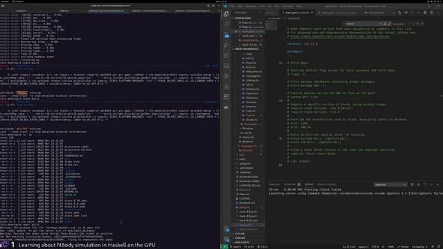Open Pattern.hs in the file tree

(251, 93)
